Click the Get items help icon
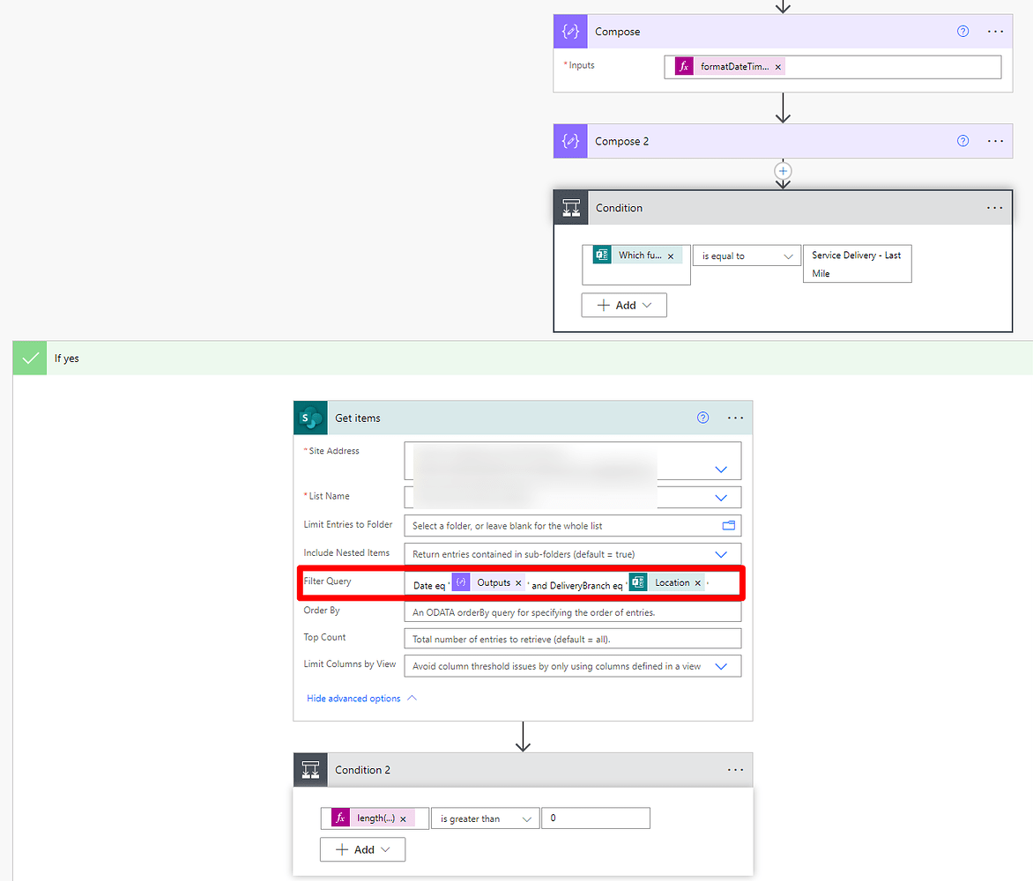 click(702, 418)
